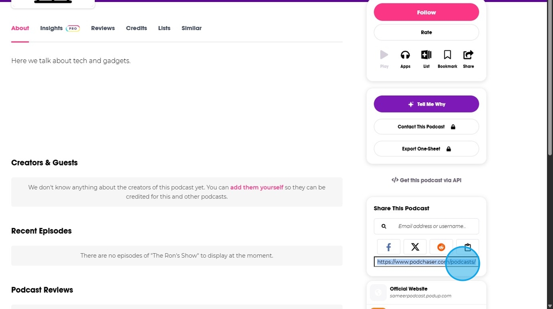Copy podcast link with clipboard icon
This screenshot has width=553, height=309.
pos(468,246)
